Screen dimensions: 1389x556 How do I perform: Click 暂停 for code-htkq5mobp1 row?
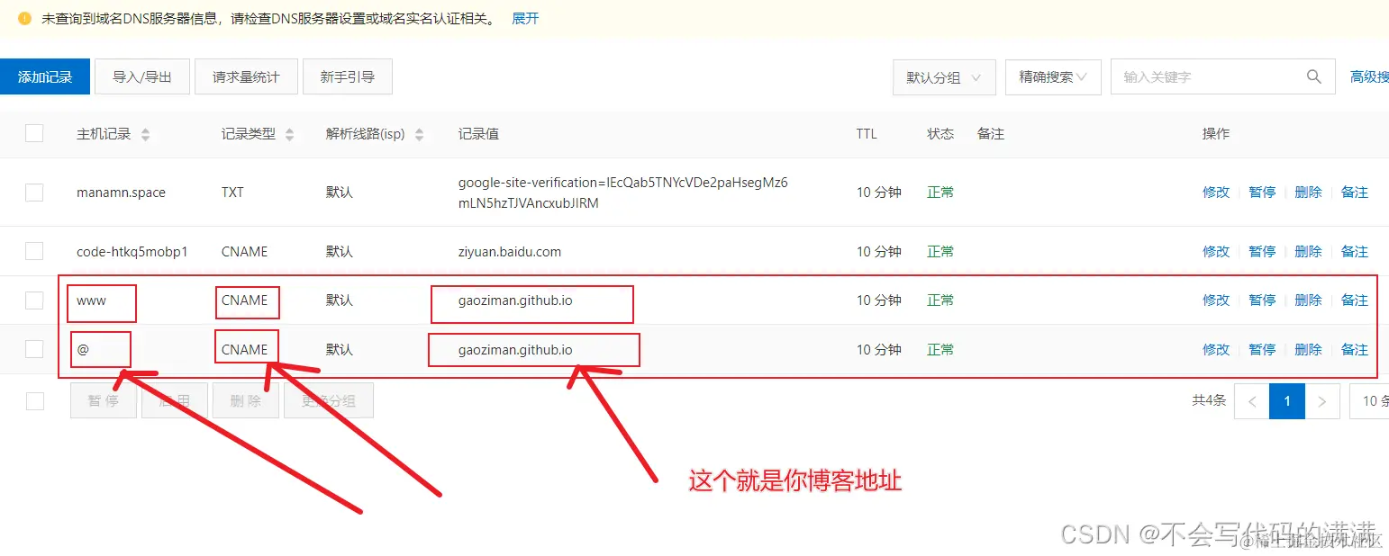point(1262,252)
